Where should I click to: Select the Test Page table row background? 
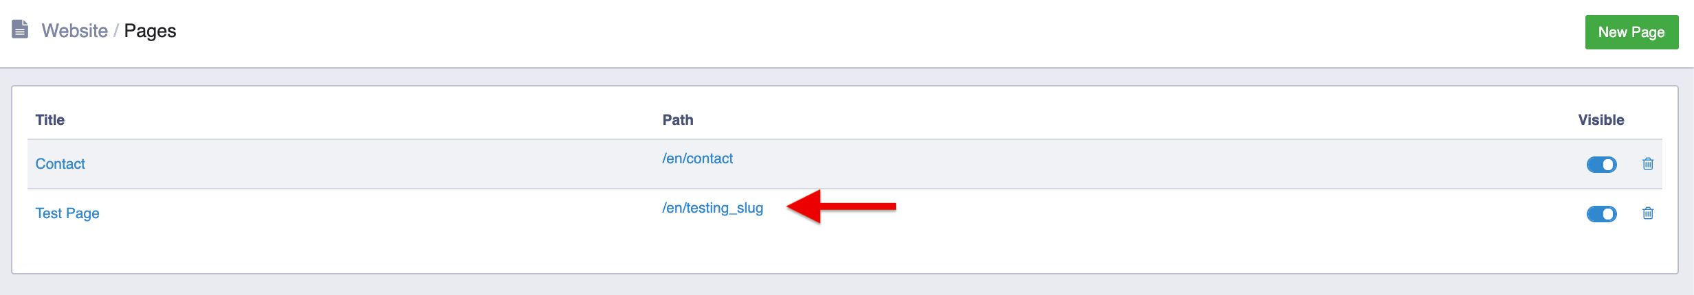[x=1169, y=214]
